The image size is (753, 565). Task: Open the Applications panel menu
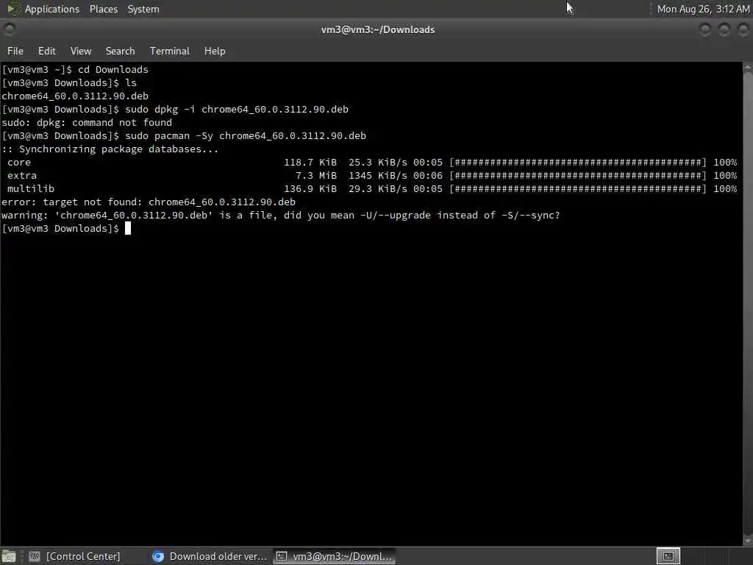click(x=52, y=9)
